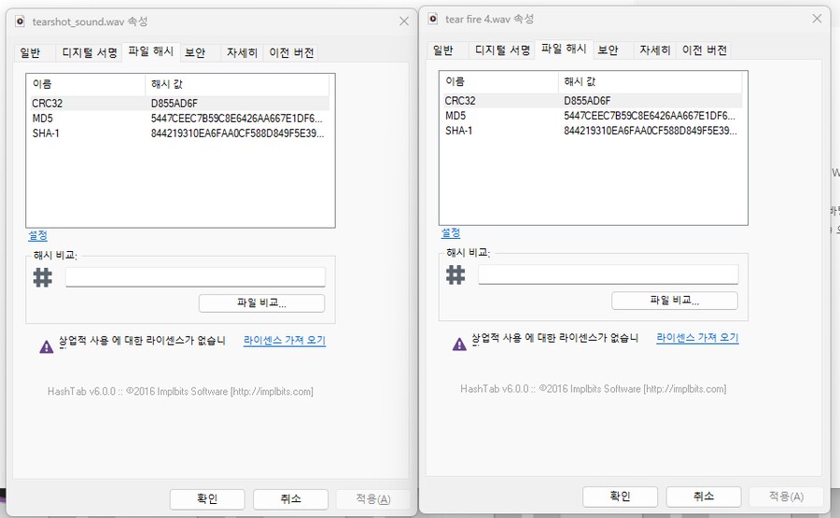840x518 pixels.
Task: Click D855AD6F hash value in tear fire 4.wav window
Action: click(x=587, y=101)
